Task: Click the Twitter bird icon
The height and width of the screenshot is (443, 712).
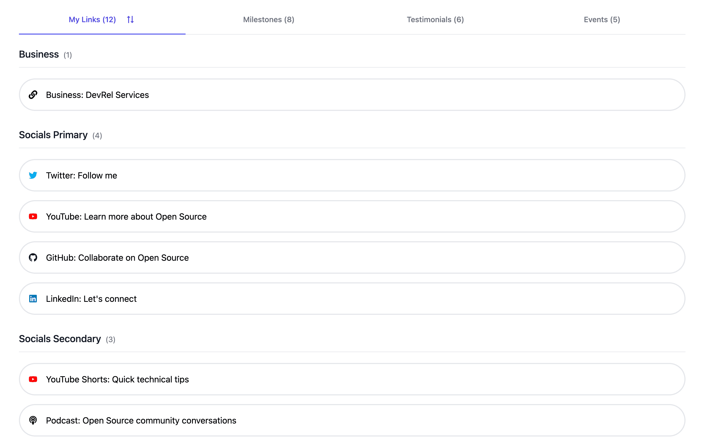Action: click(x=33, y=175)
